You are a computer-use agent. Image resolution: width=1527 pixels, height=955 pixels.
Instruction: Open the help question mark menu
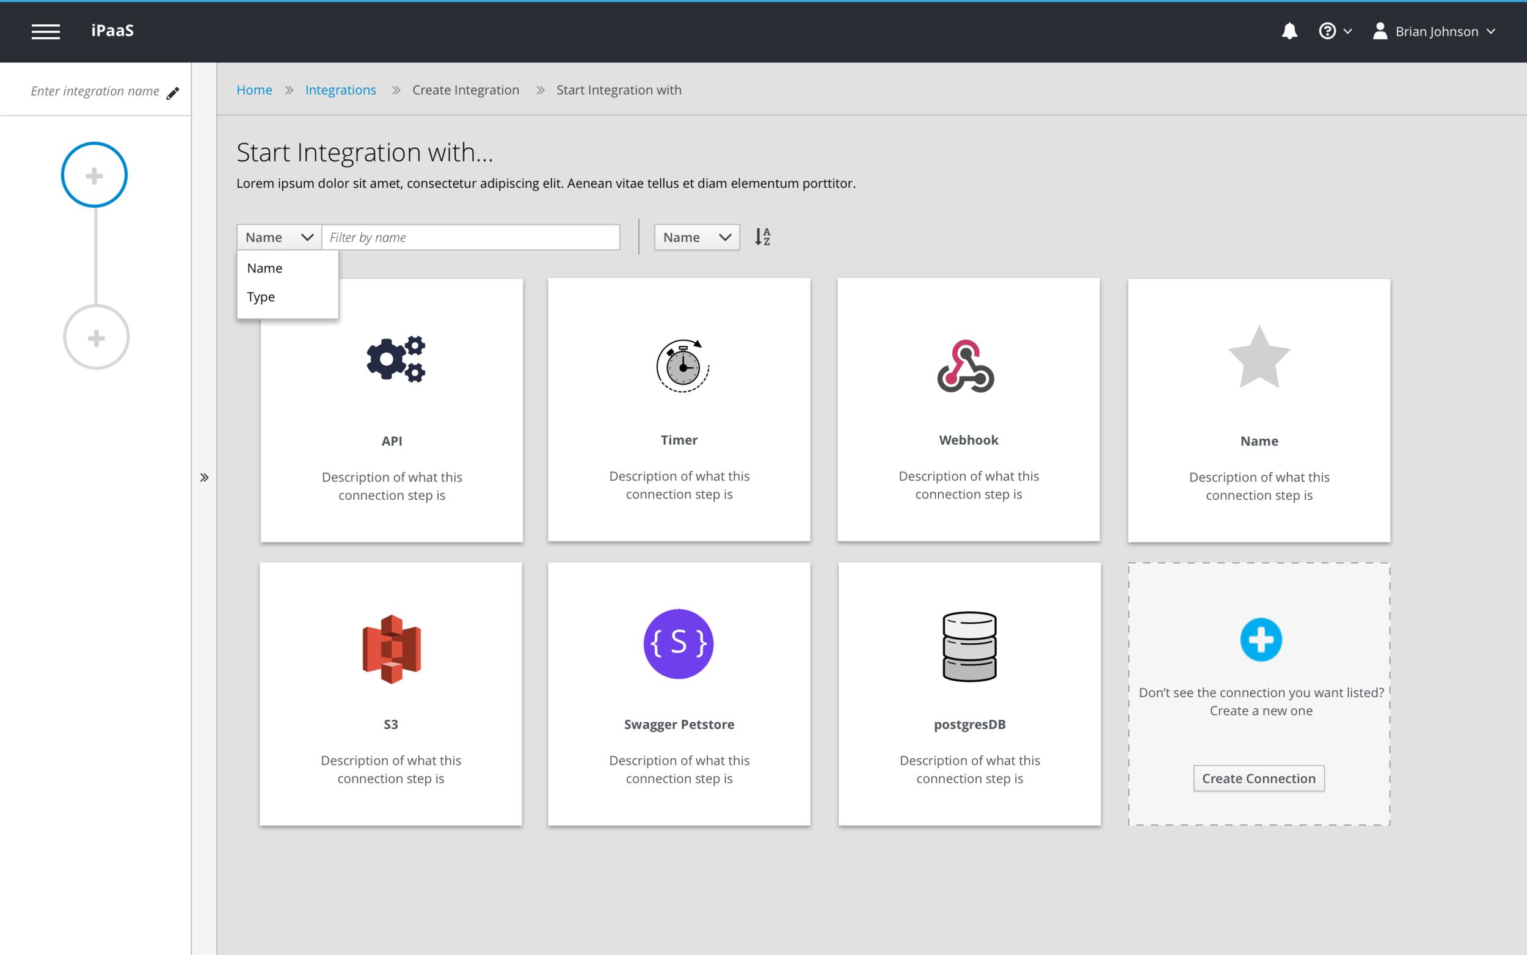coord(1335,31)
